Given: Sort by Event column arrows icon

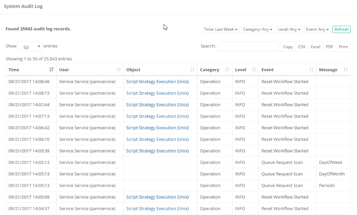Looking at the screenshot, I should [311, 70].
